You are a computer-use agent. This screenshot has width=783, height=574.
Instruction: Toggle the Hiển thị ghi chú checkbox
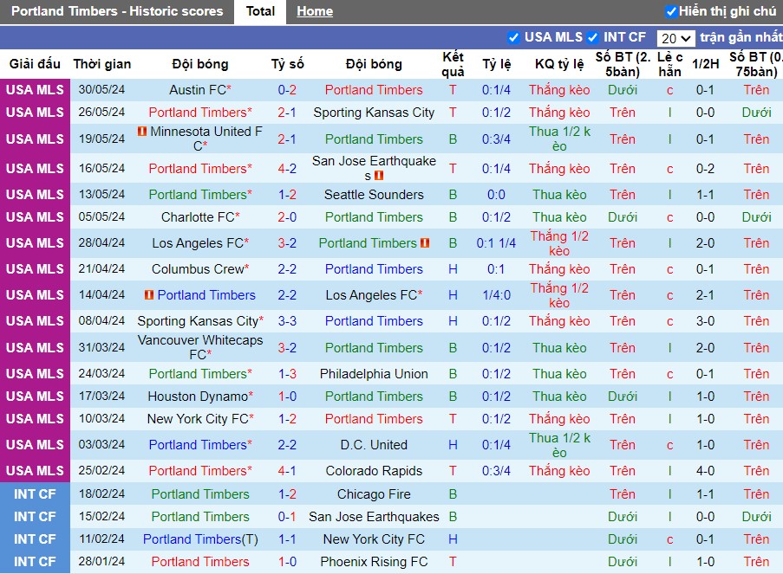[x=672, y=11]
